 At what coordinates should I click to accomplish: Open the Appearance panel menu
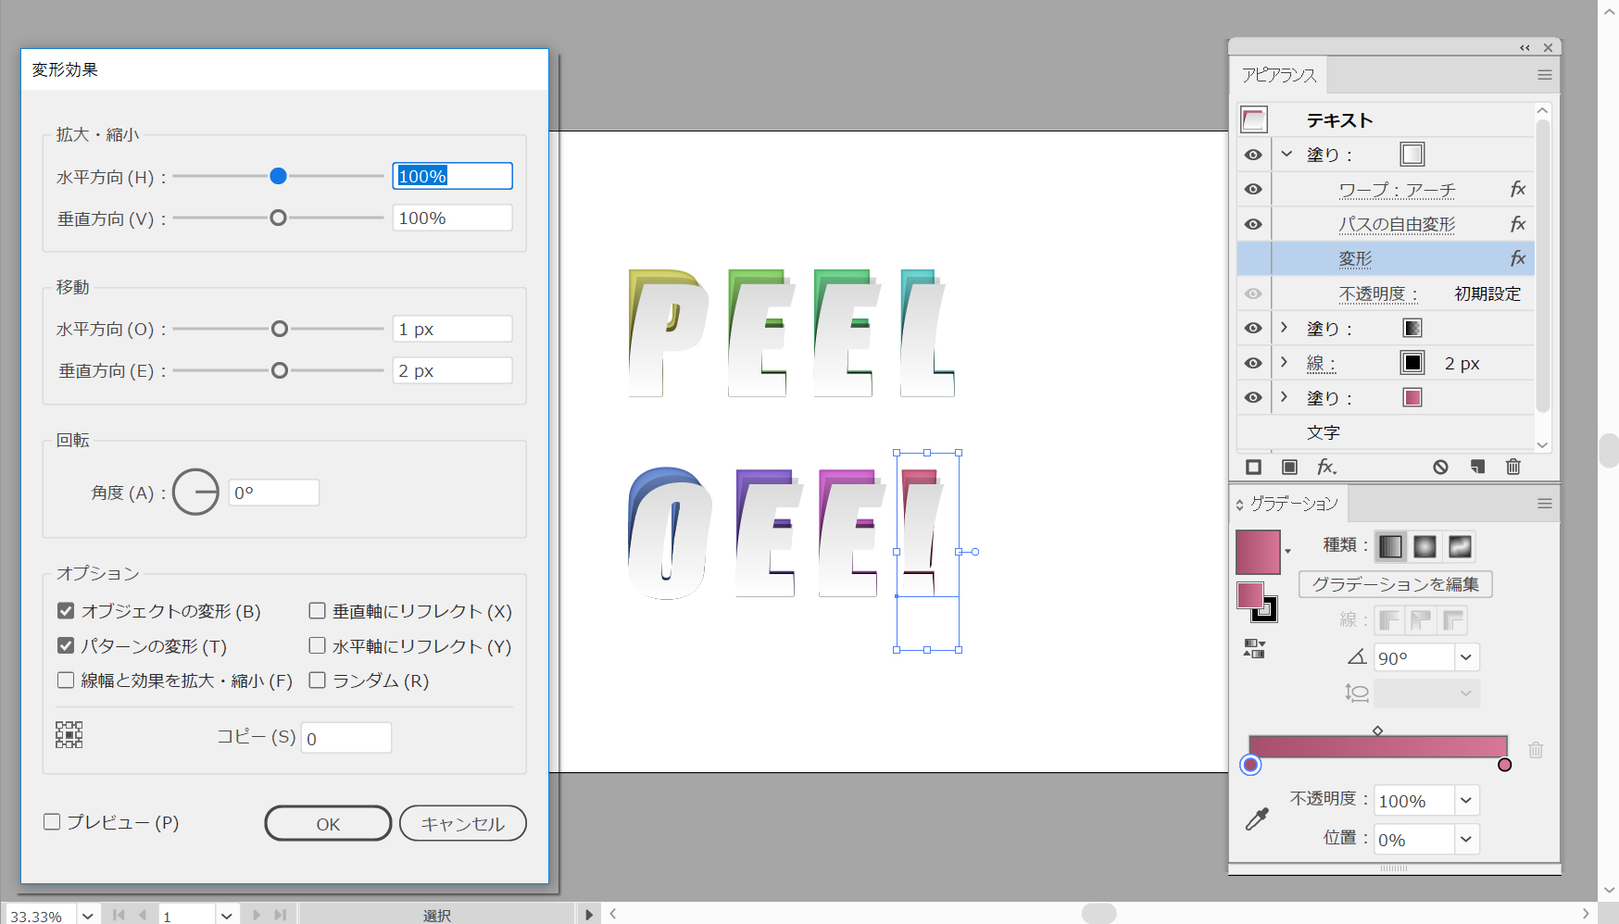tap(1544, 75)
